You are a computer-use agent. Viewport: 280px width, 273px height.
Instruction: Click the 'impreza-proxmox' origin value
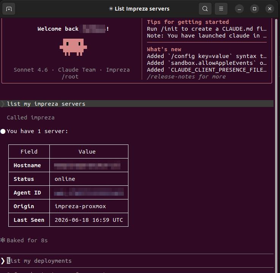tap(80, 206)
